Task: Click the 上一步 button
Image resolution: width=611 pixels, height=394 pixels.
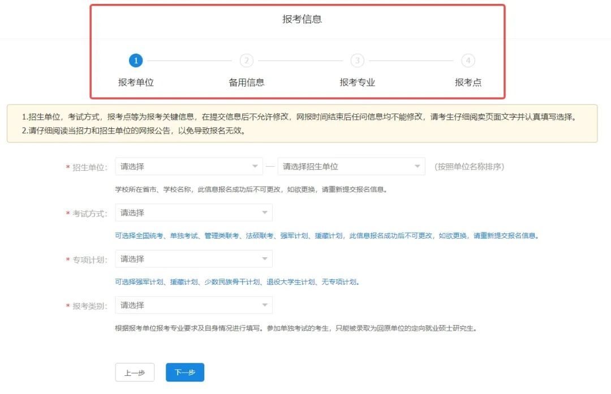Action: (x=135, y=373)
